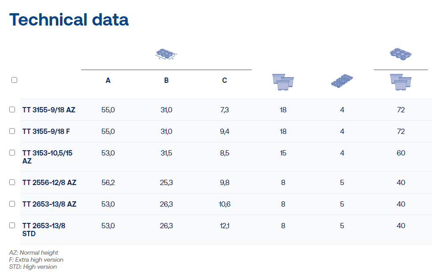Click the 10,6 value in column C

[224, 204]
